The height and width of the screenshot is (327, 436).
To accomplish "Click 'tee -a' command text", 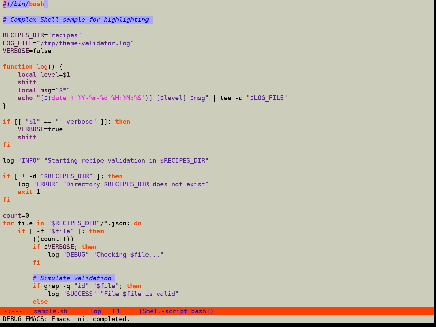I will pos(231,98).
